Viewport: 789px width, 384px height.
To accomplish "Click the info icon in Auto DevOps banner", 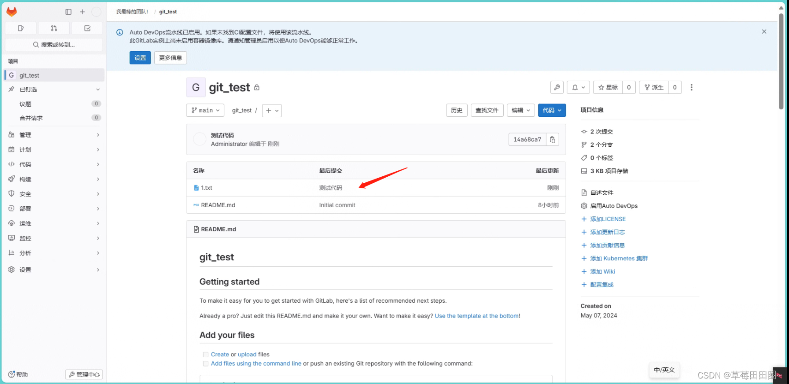I will [120, 32].
